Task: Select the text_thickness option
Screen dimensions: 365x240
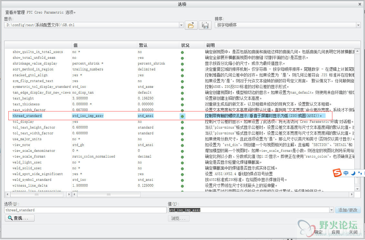Action: (26, 104)
